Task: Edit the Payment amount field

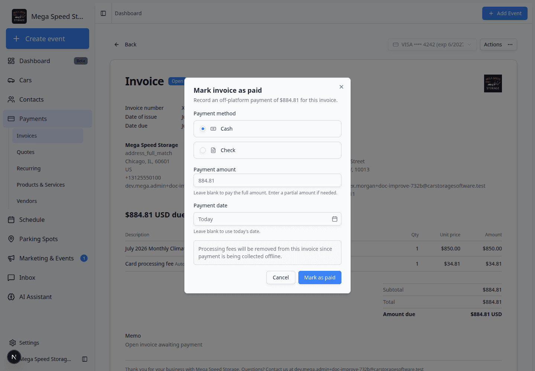Action: [x=267, y=181]
